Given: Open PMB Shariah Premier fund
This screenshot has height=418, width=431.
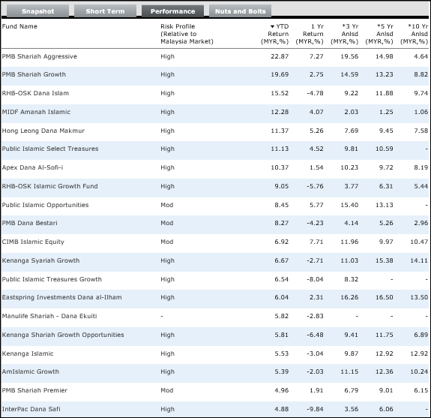Looking at the screenshot, I should [x=34, y=390].
